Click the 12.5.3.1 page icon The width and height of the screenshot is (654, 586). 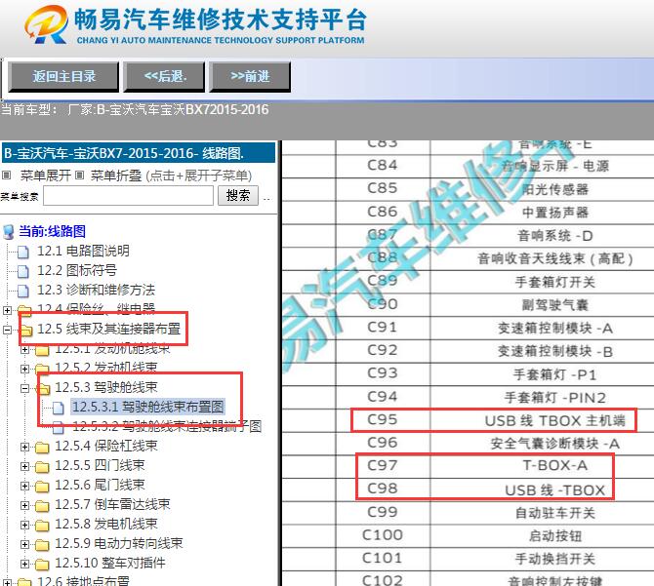[x=58, y=408]
